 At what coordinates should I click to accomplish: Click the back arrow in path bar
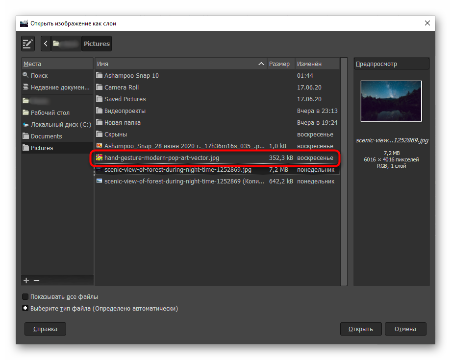[x=46, y=44]
